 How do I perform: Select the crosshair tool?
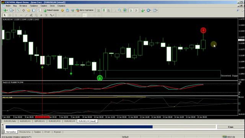tap(10, 15)
